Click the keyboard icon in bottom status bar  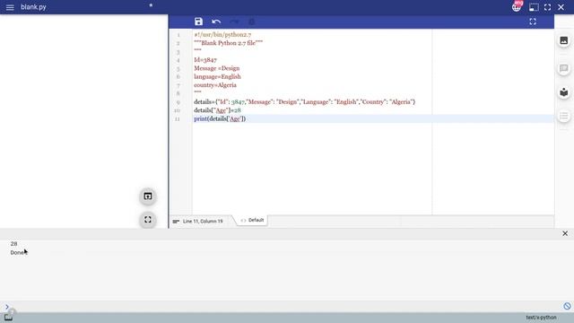point(8,318)
